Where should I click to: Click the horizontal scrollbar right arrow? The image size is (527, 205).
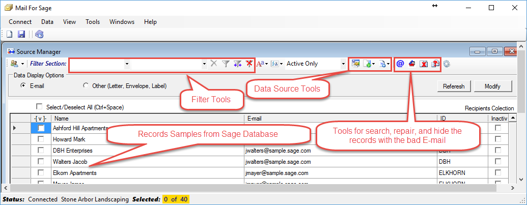point(513,188)
